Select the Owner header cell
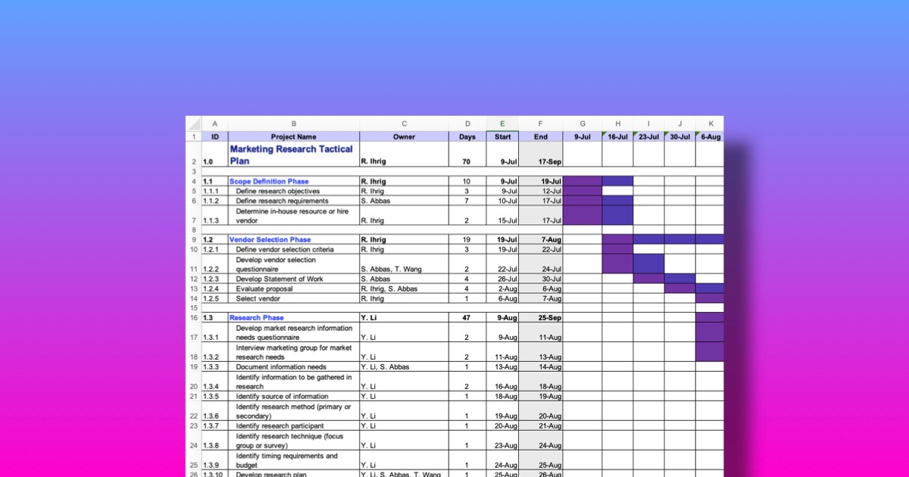This screenshot has height=477, width=909. pos(404,137)
